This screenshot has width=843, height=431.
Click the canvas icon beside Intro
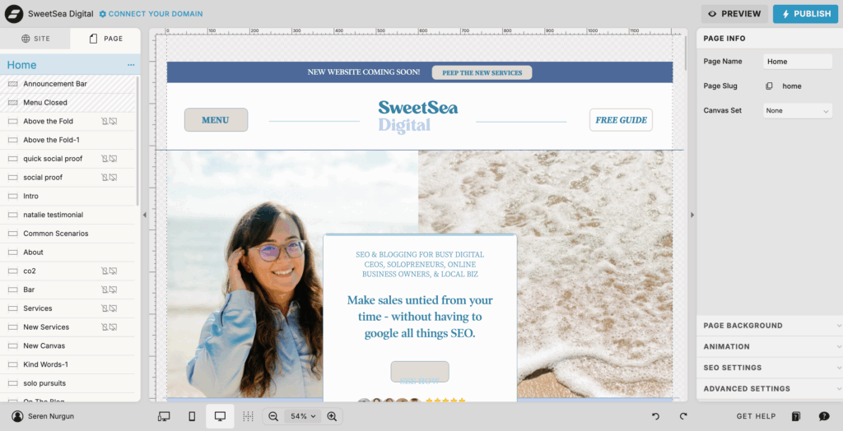(x=13, y=196)
